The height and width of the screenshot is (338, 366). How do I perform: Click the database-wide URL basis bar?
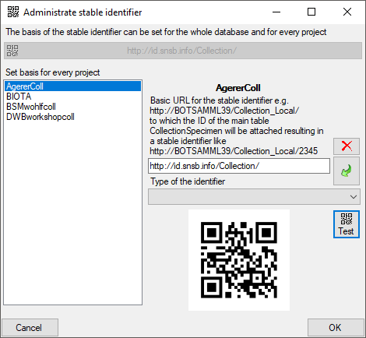[x=183, y=51]
